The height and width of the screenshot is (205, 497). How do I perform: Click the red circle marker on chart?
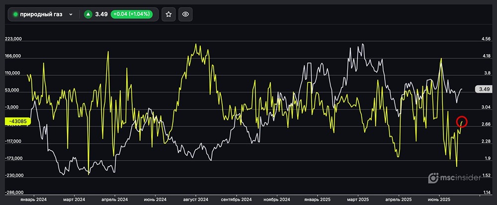[x=462, y=121]
